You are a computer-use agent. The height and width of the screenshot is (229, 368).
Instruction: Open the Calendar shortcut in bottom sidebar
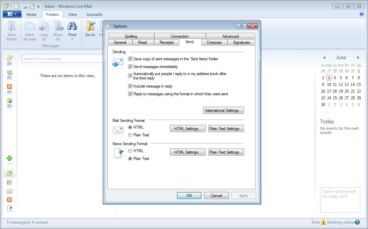pyautogui.click(x=9, y=182)
